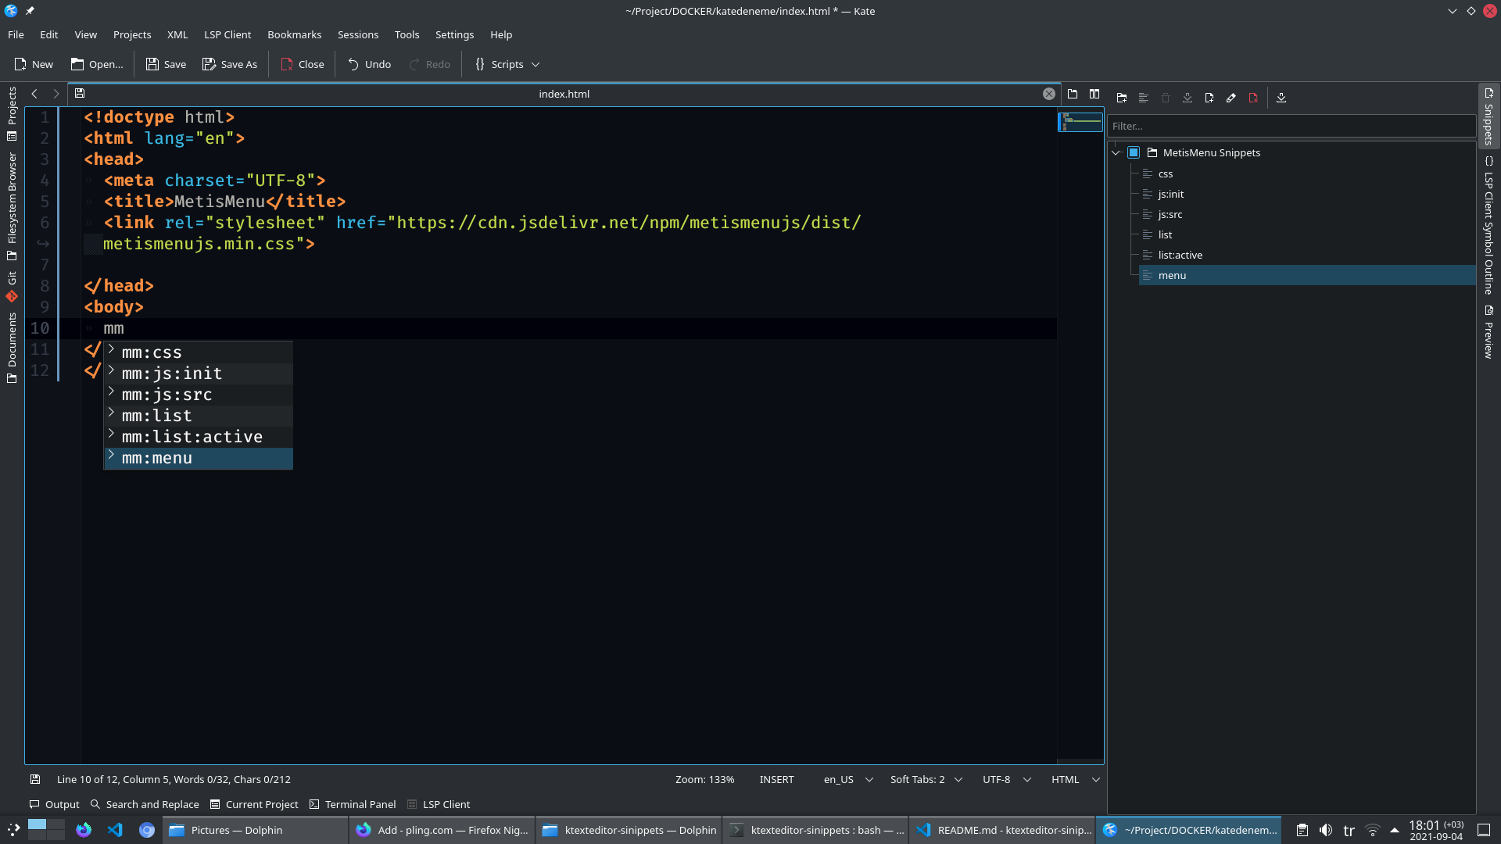Go to previous tab arrow

34,94
